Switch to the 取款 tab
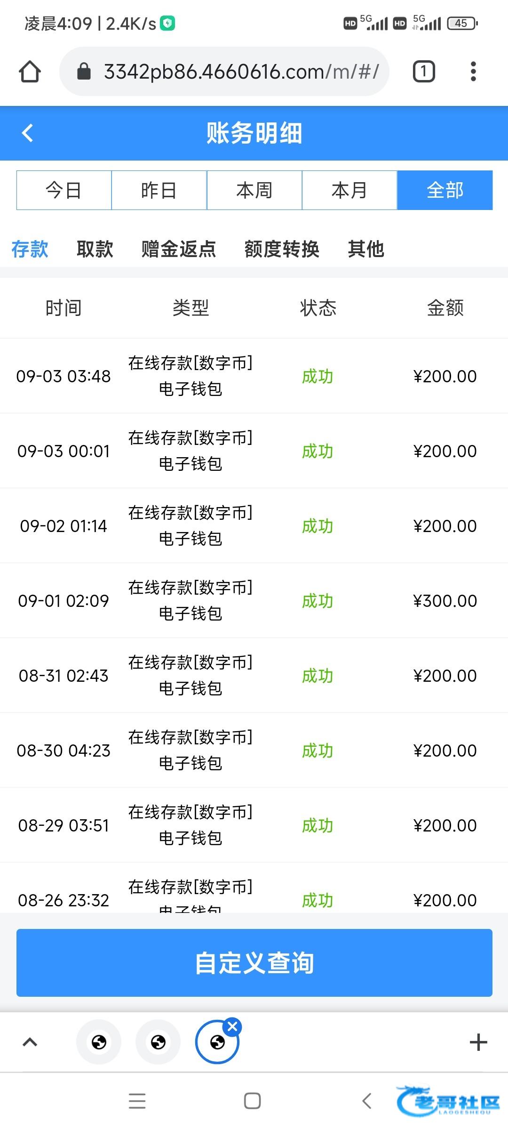The height and width of the screenshot is (1130, 508). (x=95, y=249)
